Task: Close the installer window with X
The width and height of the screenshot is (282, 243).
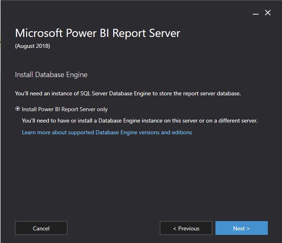Action: tap(268, 13)
